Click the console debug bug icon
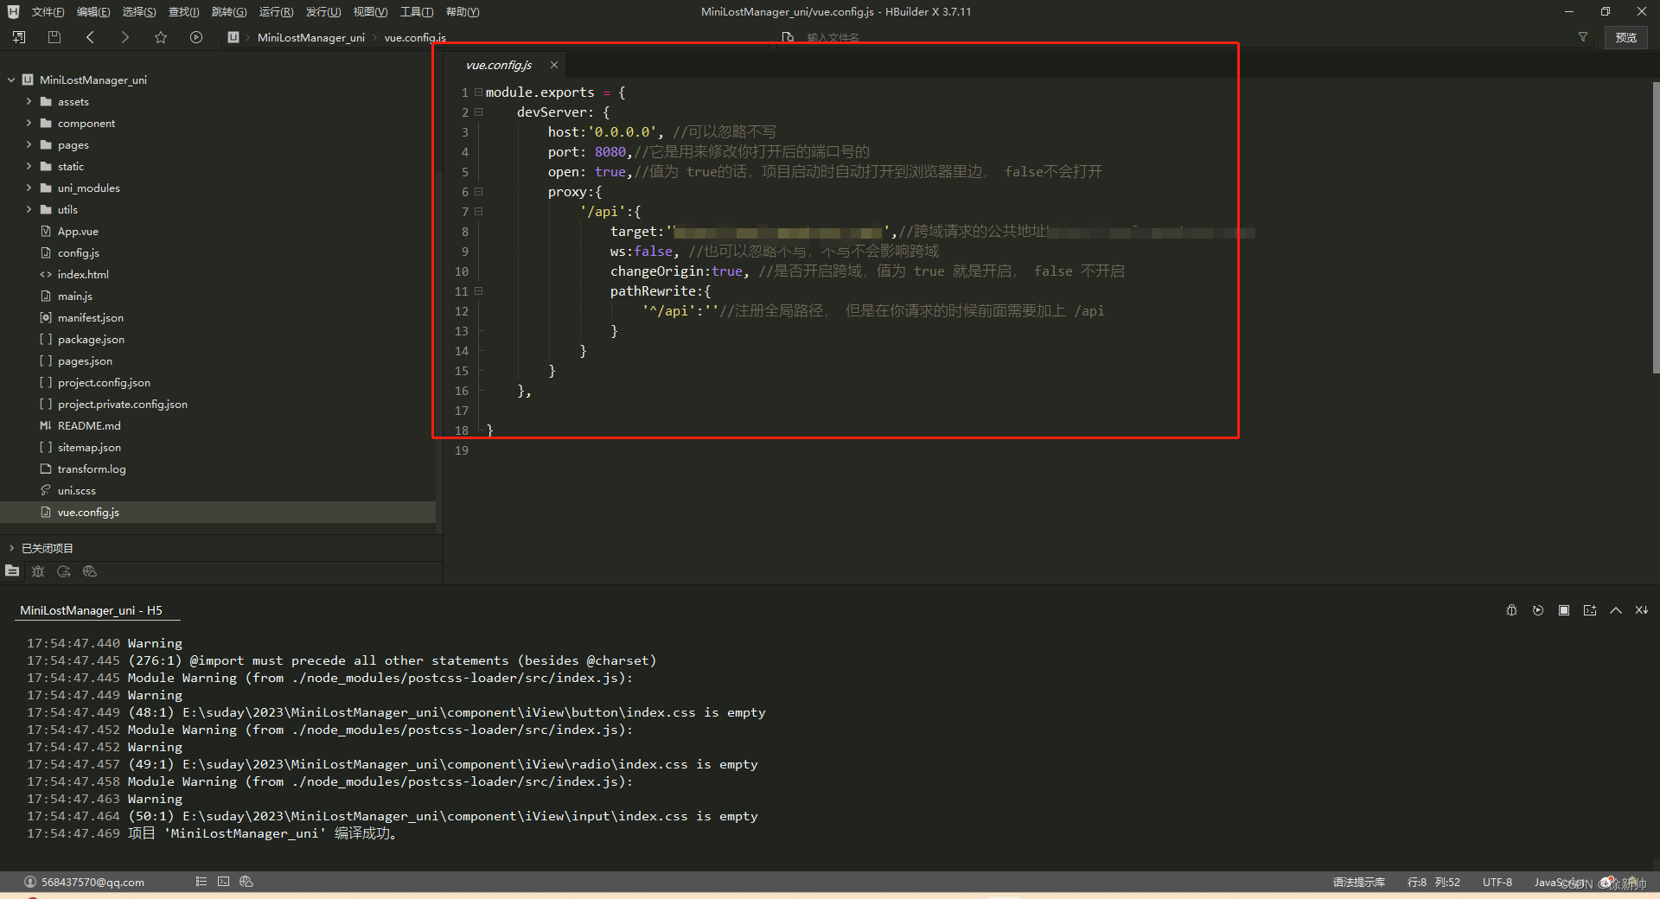The image size is (1660, 899). [1511, 610]
